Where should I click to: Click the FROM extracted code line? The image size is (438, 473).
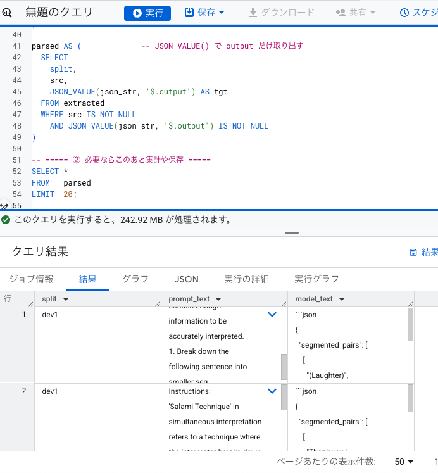pyautogui.click(x=73, y=103)
